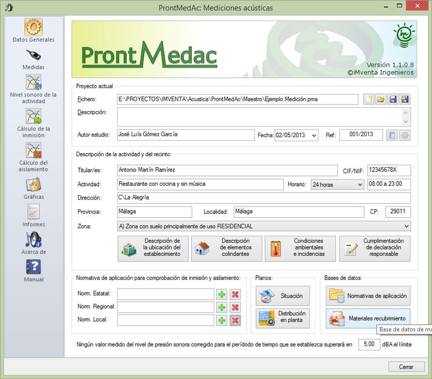Save the current project
This screenshot has width=432, height=379.
point(393,99)
